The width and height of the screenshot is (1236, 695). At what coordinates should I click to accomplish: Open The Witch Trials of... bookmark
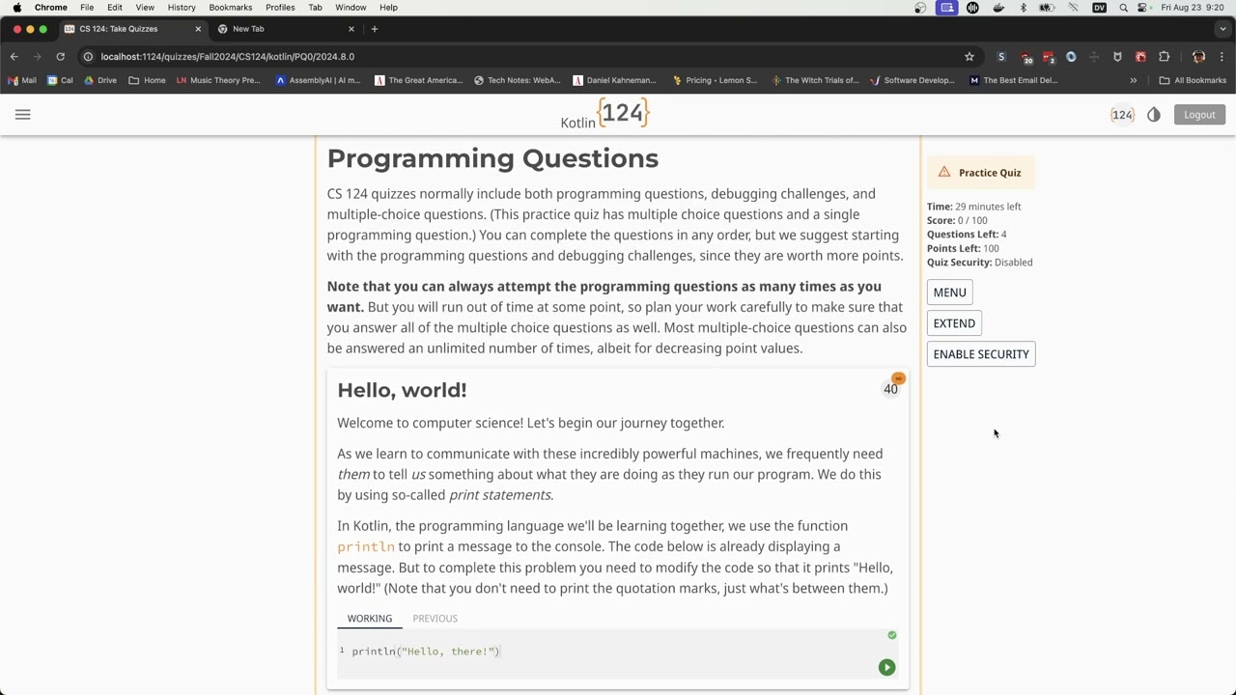(815, 80)
